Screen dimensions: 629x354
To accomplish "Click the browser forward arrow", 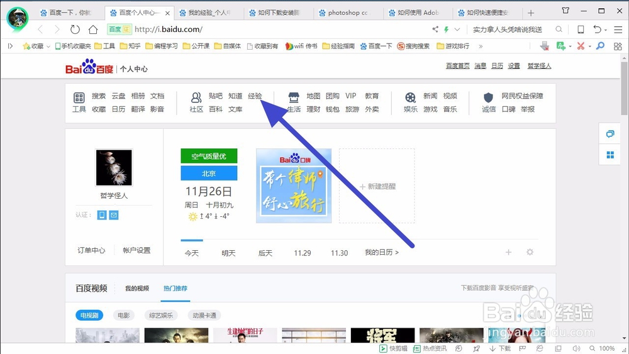I will pyautogui.click(x=57, y=30).
